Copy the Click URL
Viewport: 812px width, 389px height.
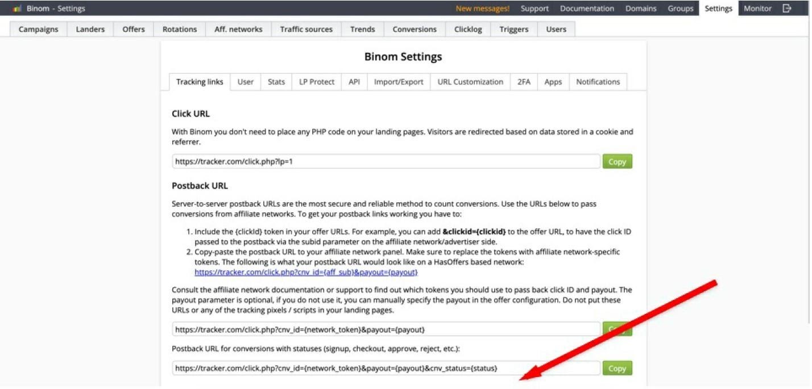[617, 162]
